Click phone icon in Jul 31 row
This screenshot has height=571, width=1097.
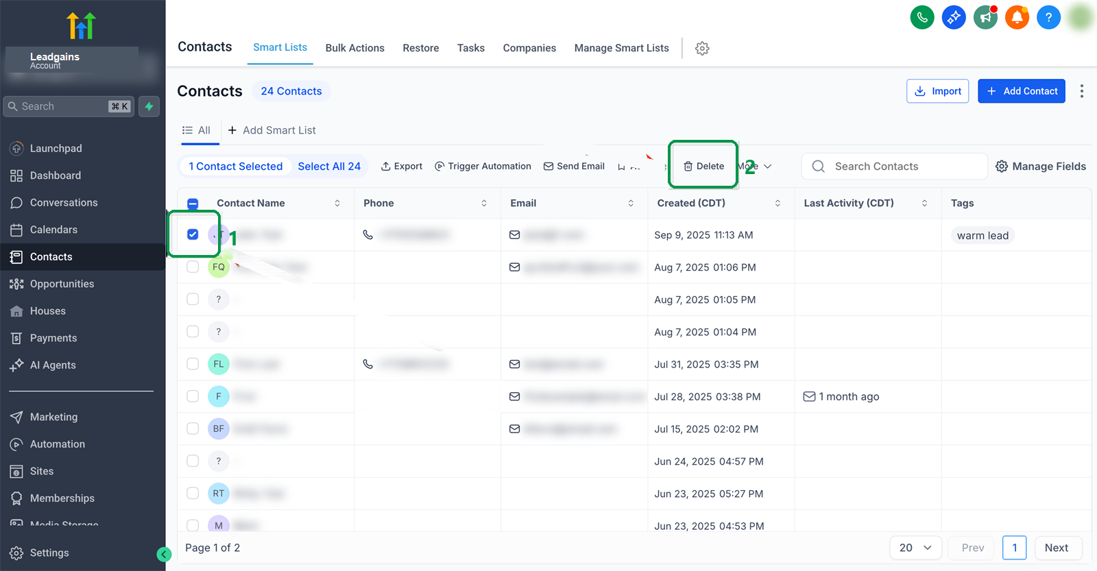coord(368,364)
